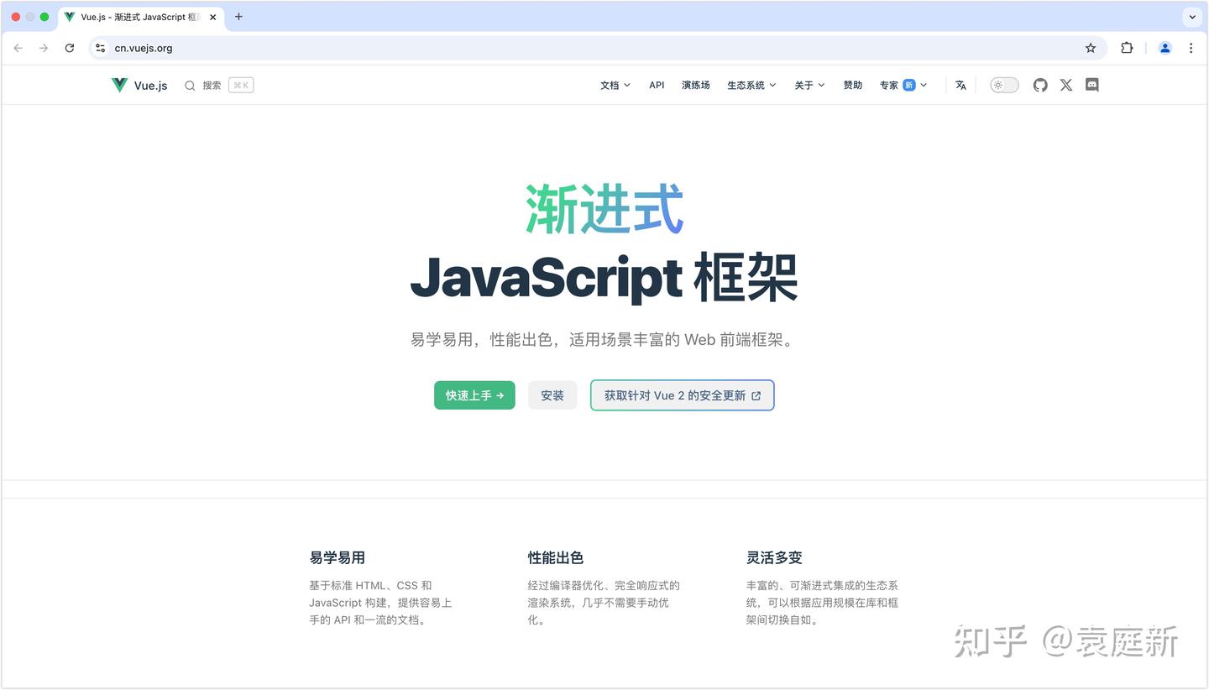
Task: Expand the 文档 dropdown menu
Action: (615, 85)
